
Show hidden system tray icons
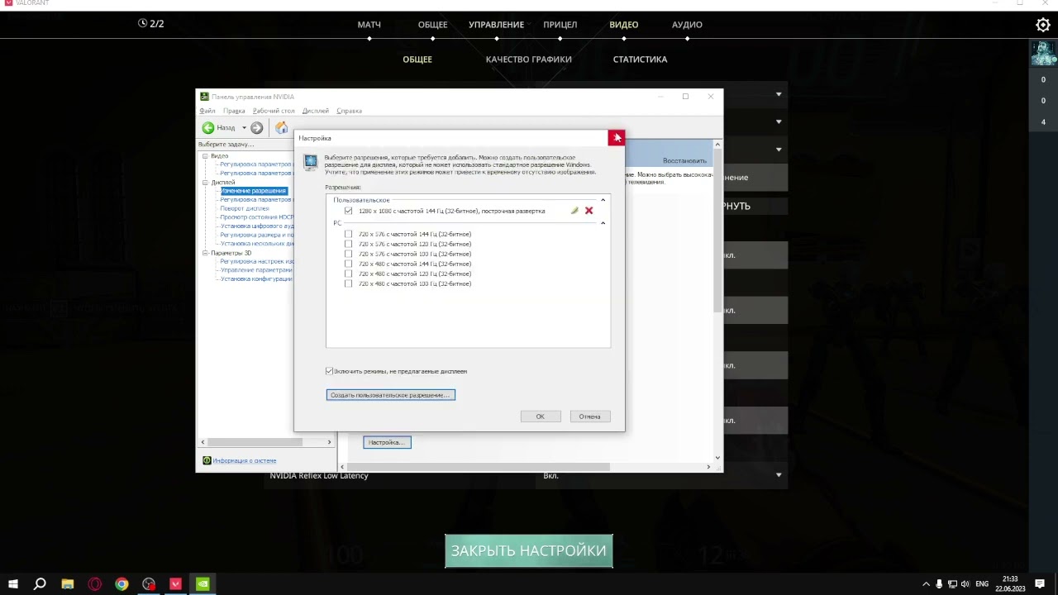tap(926, 584)
